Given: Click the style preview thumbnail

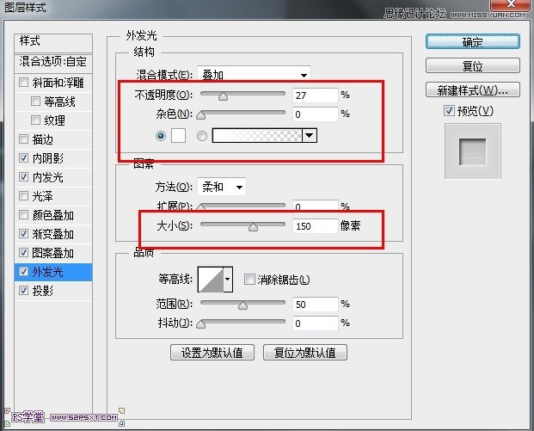Looking at the screenshot, I should 473,151.
